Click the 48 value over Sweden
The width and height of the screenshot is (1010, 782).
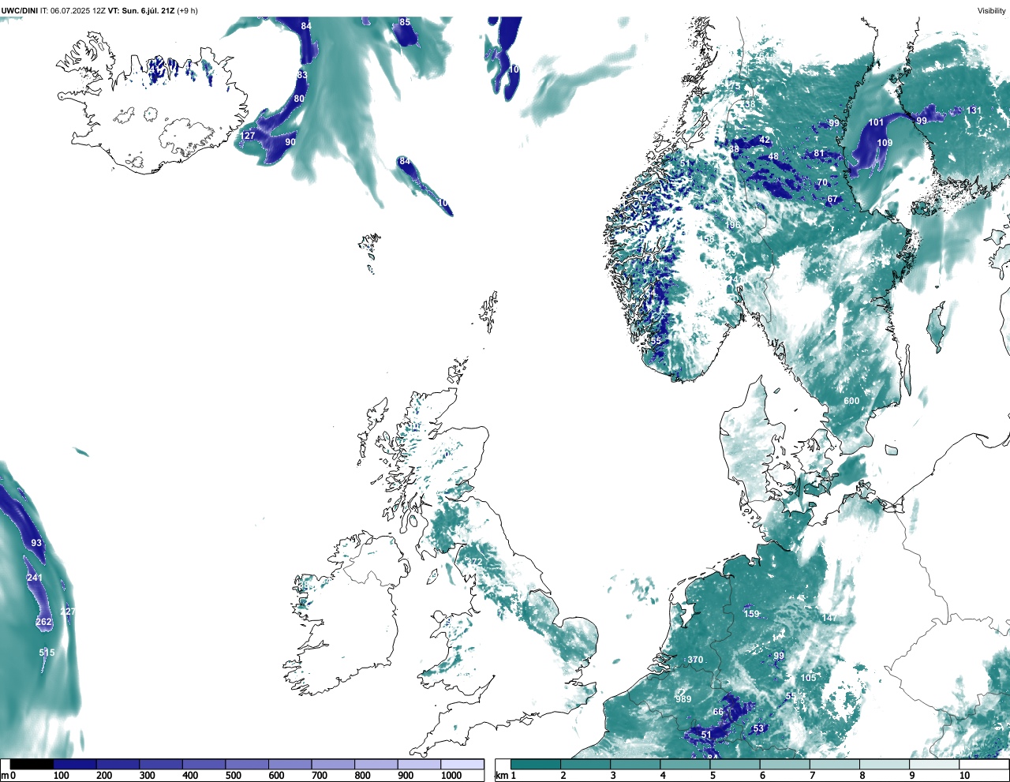773,156
